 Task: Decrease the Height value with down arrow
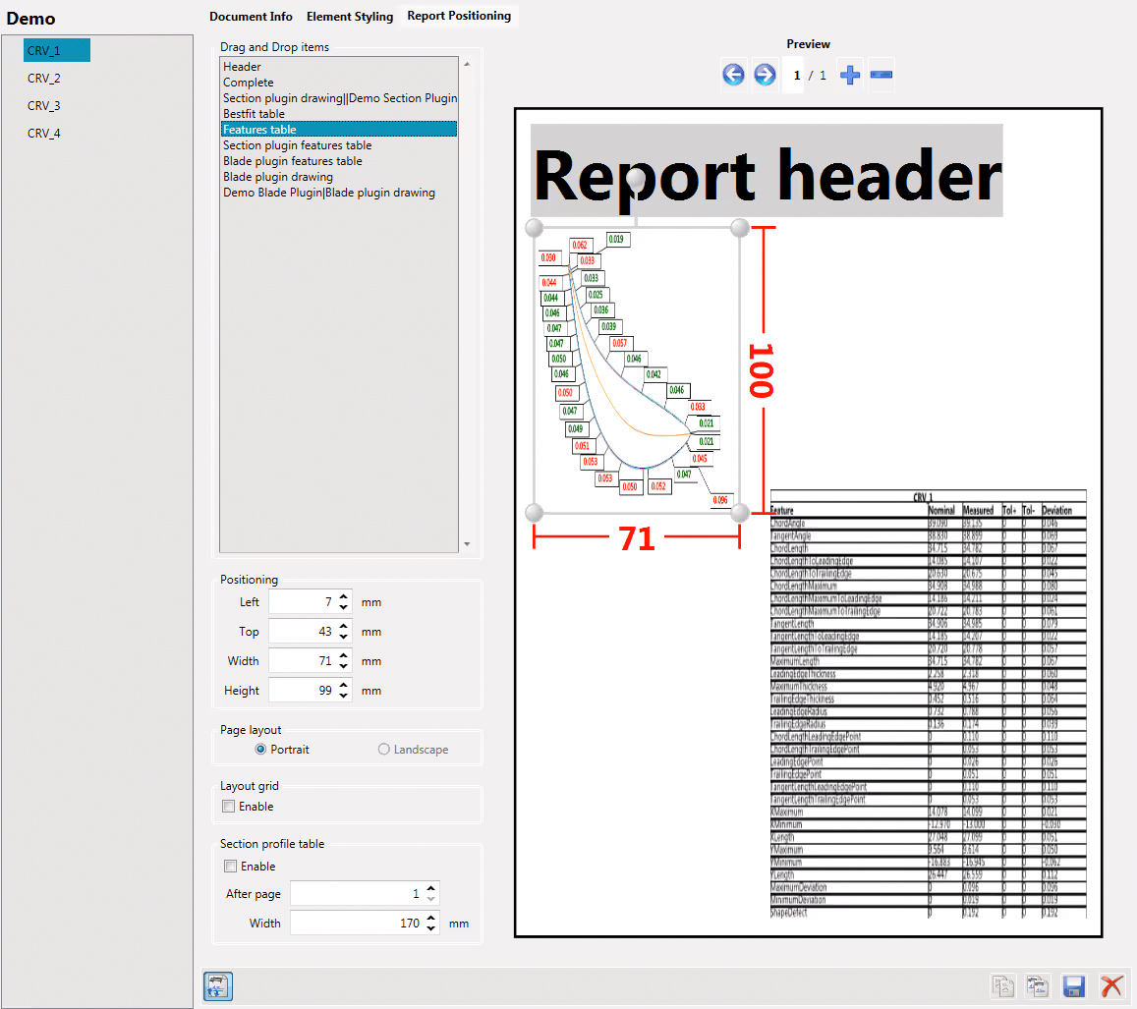pyautogui.click(x=343, y=697)
